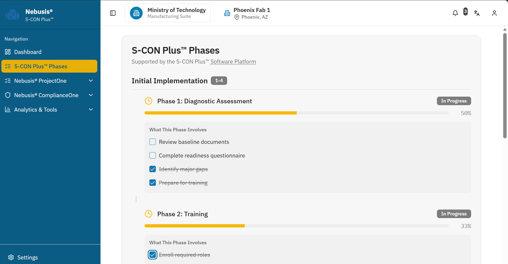The width and height of the screenshot is (508, 264).
Task: Uncheck Enroll required roles
Action: click(x=153, y=255)
